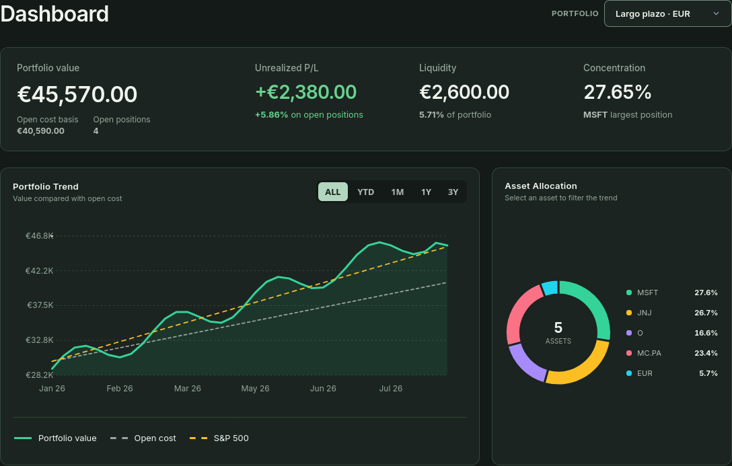Click the Open positions label
The width and height of the screenshot is (732, 466).
(122, 120)
